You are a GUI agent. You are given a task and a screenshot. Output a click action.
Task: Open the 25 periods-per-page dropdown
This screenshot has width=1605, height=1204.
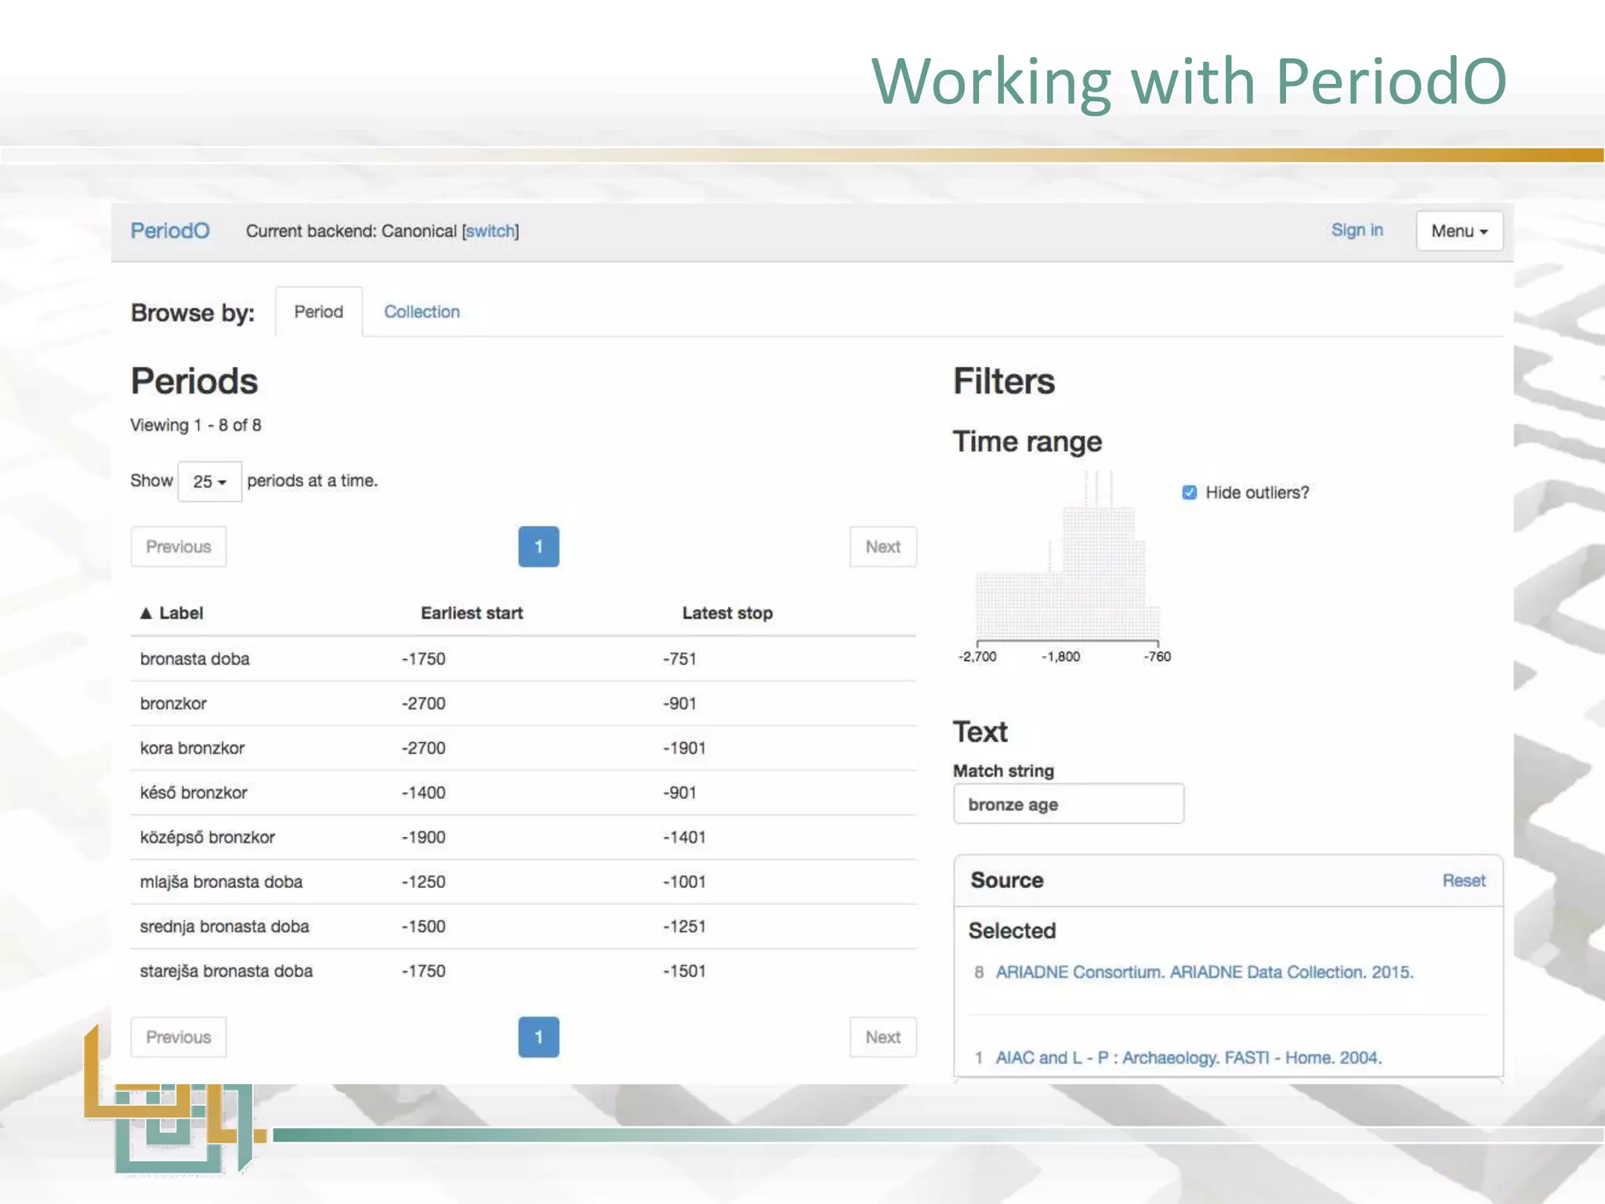[x=209, y=481]
